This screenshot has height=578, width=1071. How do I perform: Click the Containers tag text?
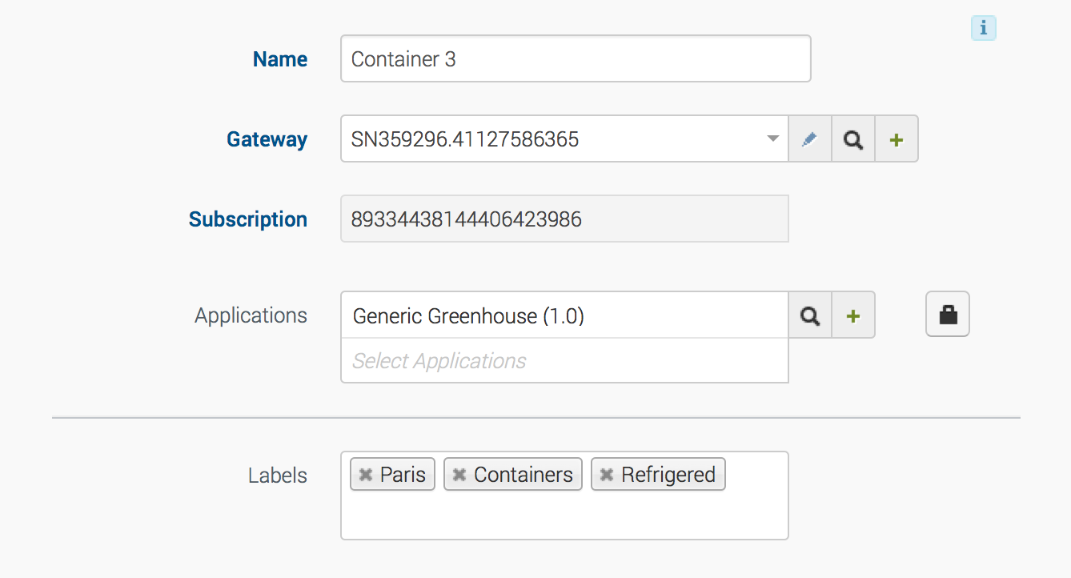[523, 475]
